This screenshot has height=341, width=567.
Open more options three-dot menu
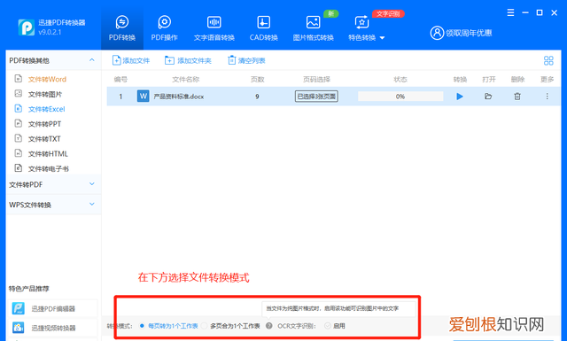pos(548,97)
